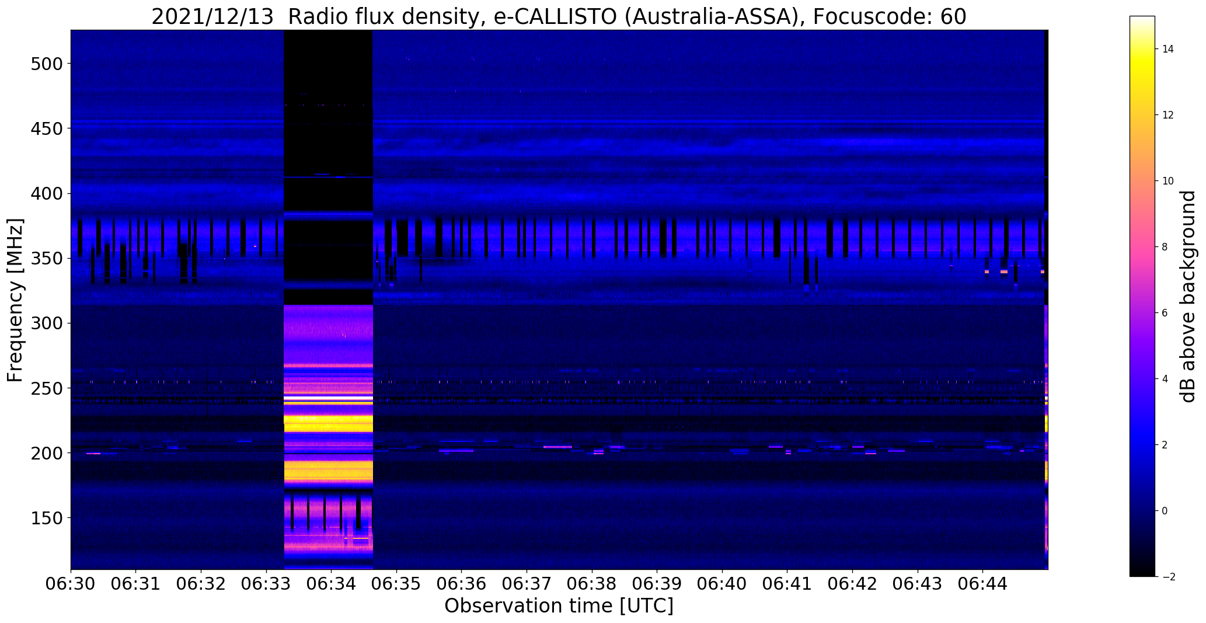Viewport: 1206px width, 623px height.
Task: Click the 06:38 time tick label
Action: click(x=592, y=584)
